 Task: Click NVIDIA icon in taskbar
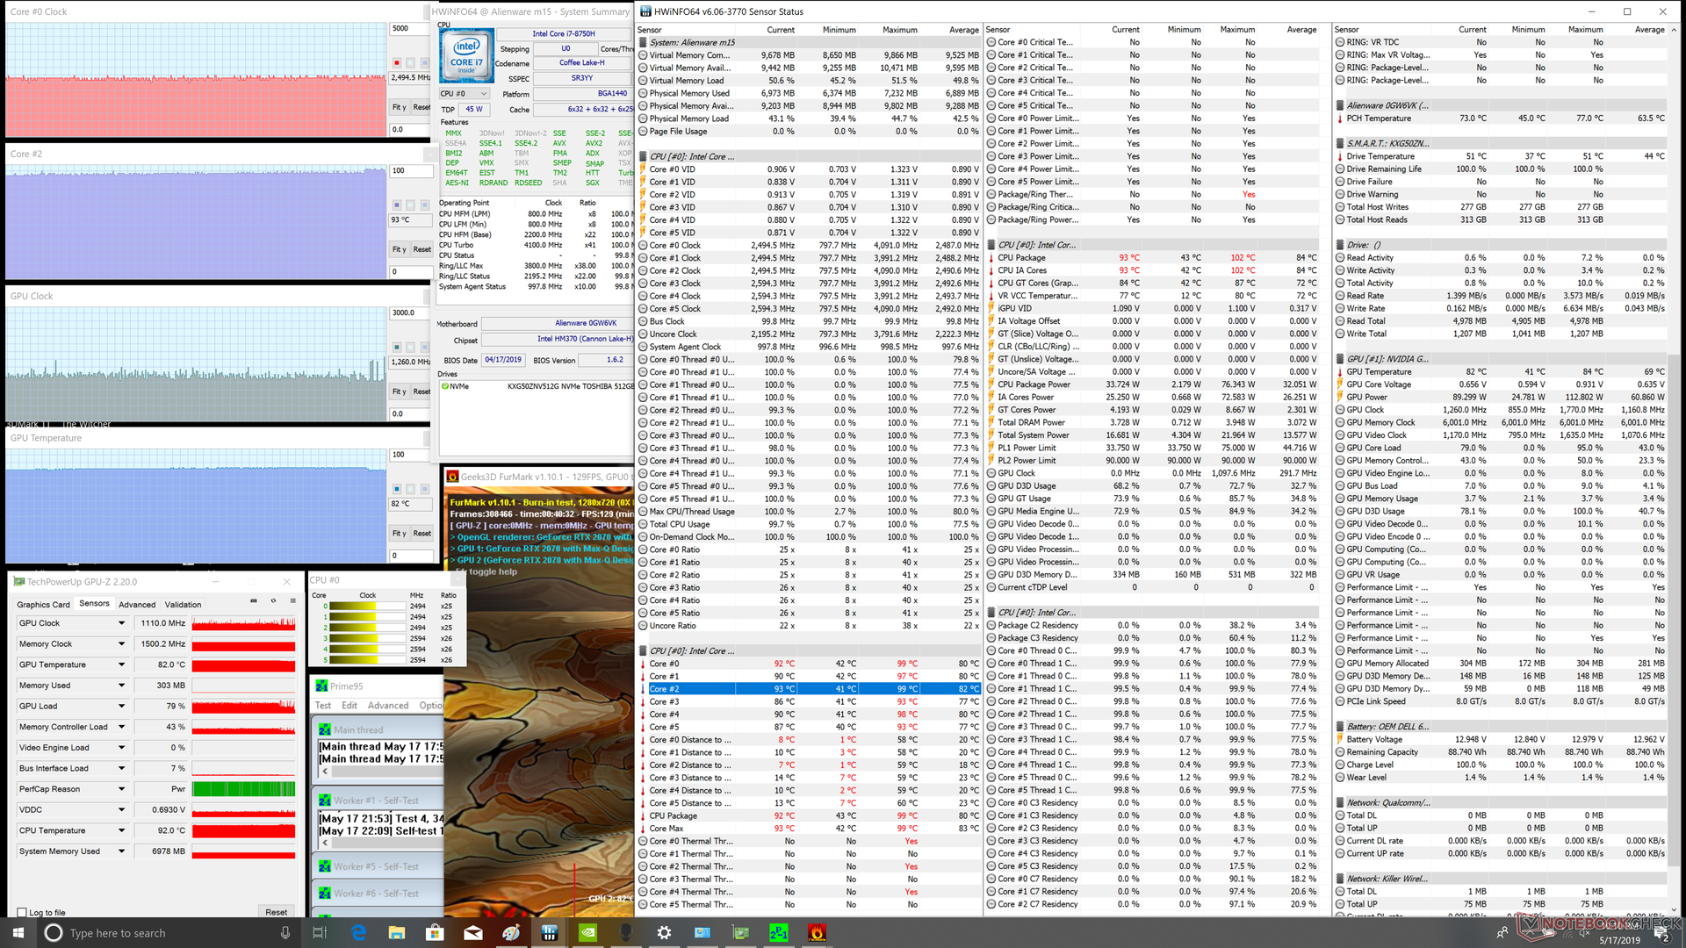pos(587,932)
